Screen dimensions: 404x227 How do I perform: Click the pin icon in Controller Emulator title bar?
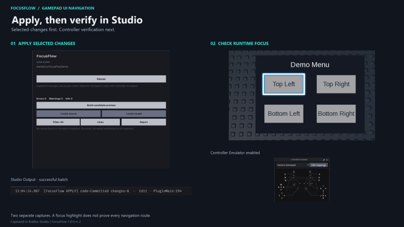pyautogui.click(x=324, y=160)
